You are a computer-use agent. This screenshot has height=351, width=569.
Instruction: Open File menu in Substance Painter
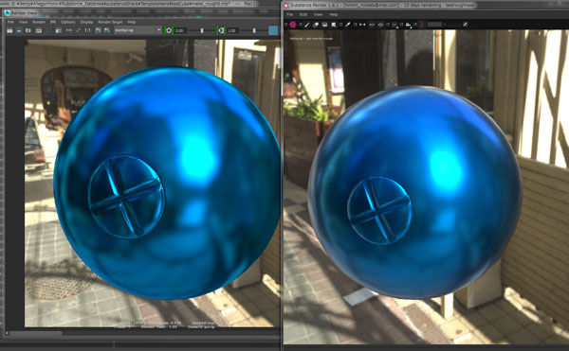point(290,14)
